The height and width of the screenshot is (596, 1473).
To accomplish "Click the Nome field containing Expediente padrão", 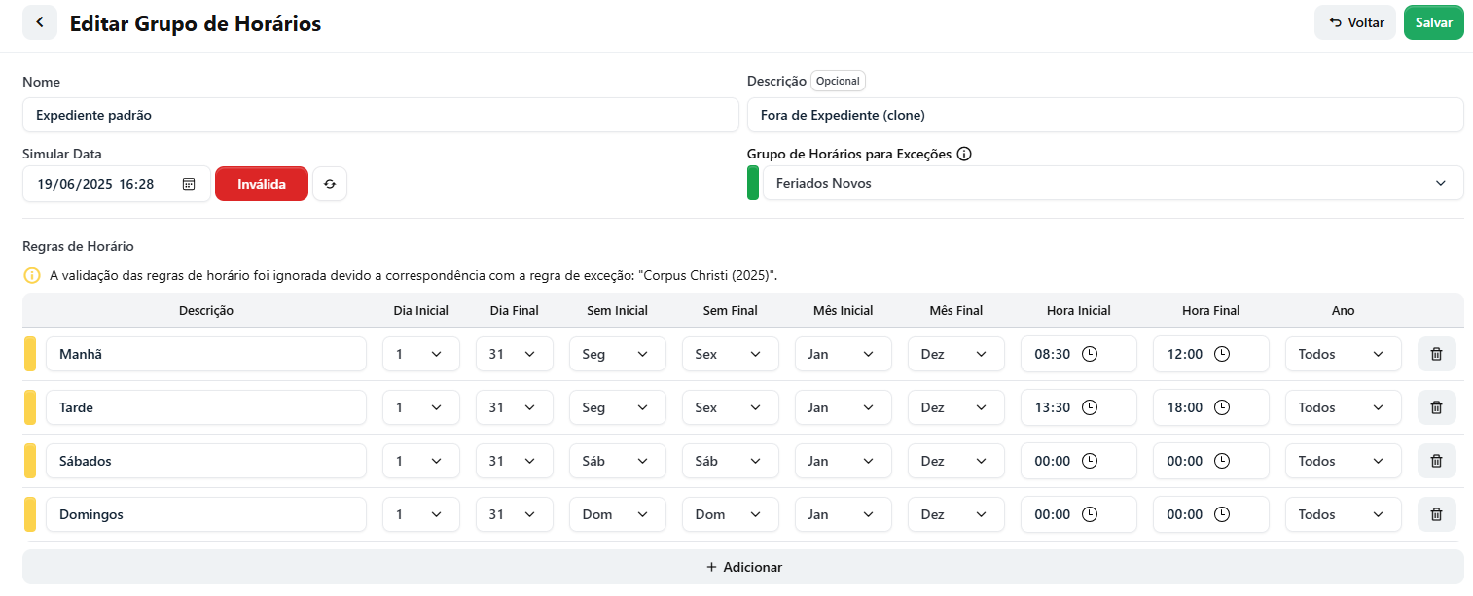I will click(x=380, y=115).
